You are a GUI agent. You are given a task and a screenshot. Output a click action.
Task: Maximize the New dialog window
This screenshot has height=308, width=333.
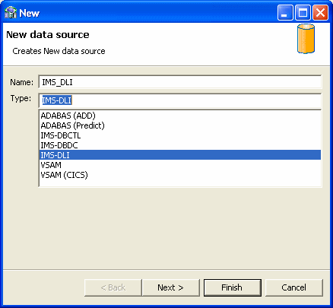(303, 12)
